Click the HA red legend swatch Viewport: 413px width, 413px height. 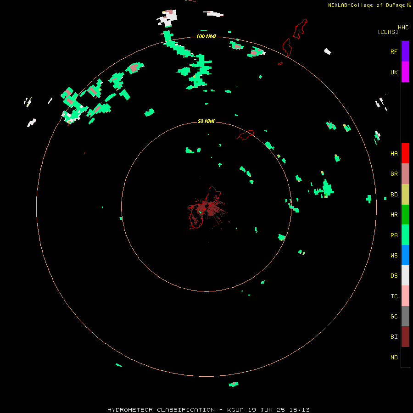[405, 153]
